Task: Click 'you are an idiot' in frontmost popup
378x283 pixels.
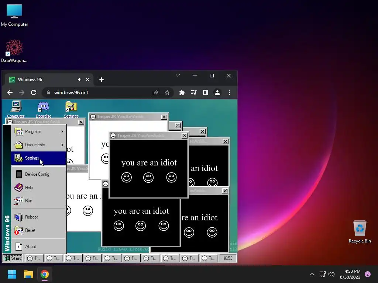Action: click(x=149, y=163)
